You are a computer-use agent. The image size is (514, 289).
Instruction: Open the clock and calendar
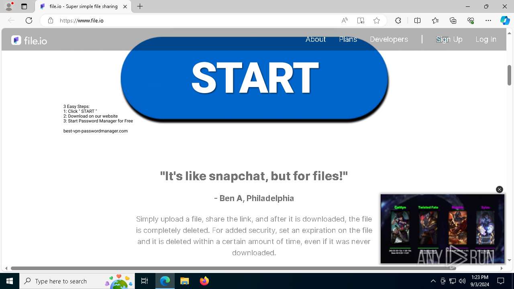pos(479,281)
